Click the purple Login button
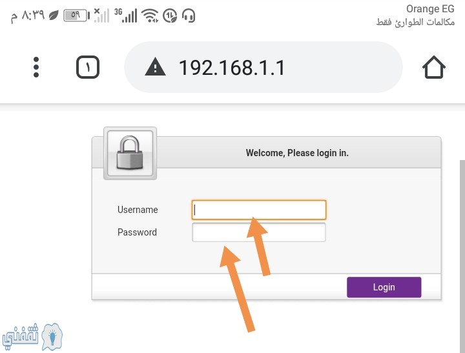Screen dimensions: 465x353 pyautogui.click(x=384, y=287)
